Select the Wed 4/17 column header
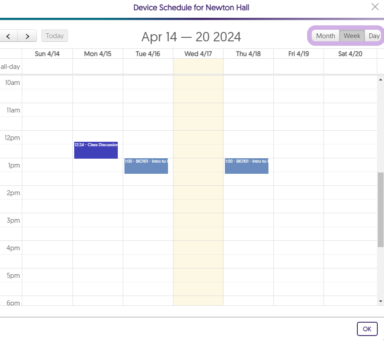This screenshot has height=340, width=384. (198, 54)
